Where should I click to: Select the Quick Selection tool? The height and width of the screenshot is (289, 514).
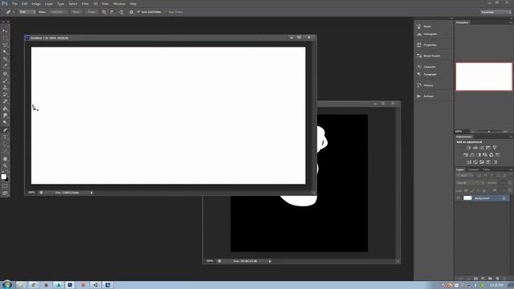coord(5,52)
